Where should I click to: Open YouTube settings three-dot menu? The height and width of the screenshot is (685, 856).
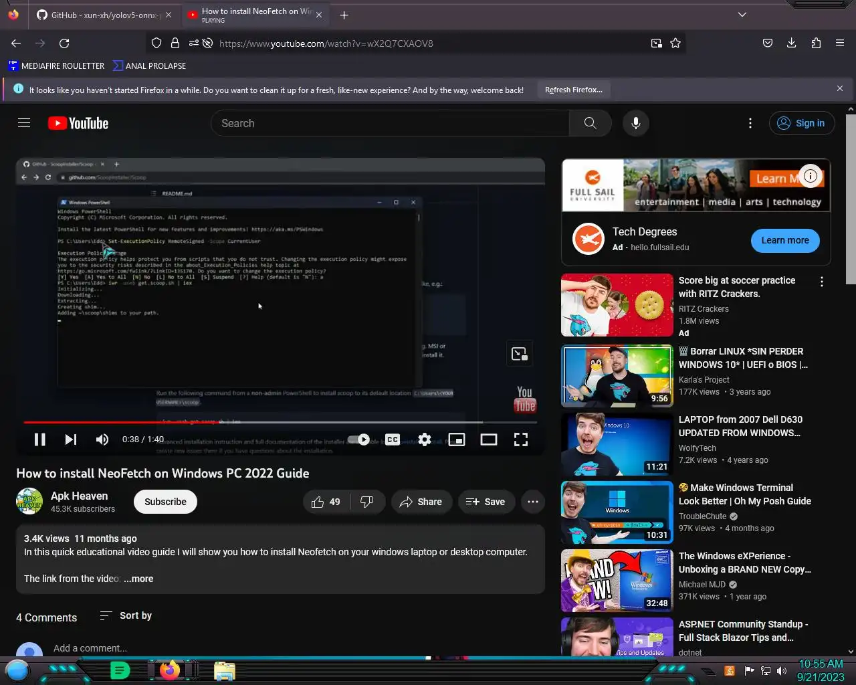750,123
